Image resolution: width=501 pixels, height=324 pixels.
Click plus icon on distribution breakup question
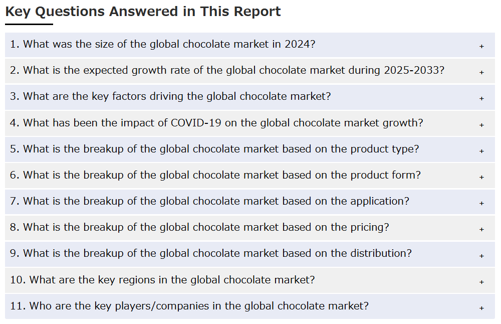(x=481, y=256)
